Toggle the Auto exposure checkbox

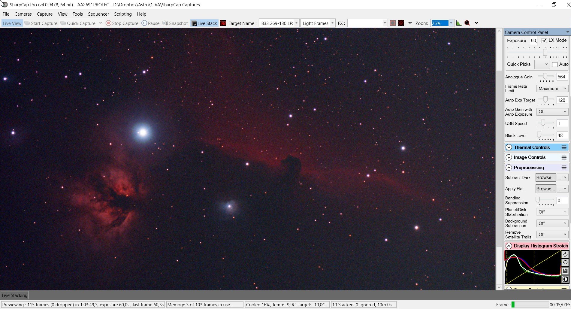pos(555,64)
